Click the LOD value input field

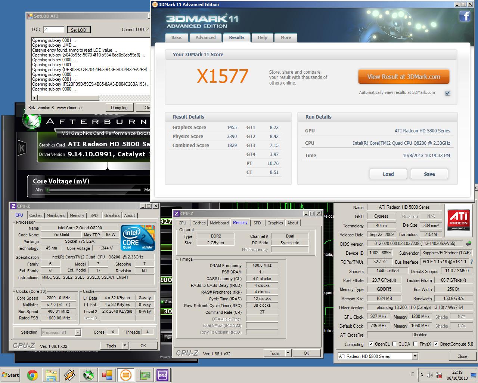coord(54,30)
